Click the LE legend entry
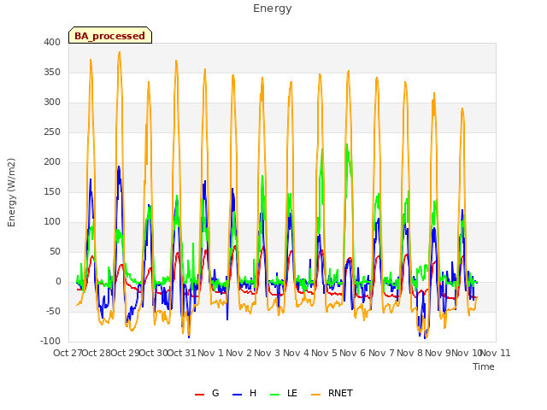 pos(284,393)
